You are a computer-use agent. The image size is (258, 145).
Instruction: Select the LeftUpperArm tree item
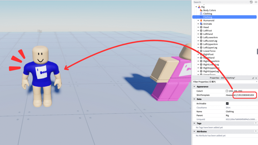point(210,44)
